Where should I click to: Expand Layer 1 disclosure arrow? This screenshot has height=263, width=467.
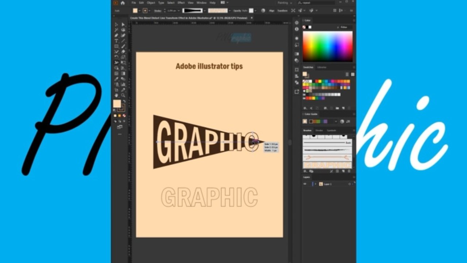click(x=316, y=184)
